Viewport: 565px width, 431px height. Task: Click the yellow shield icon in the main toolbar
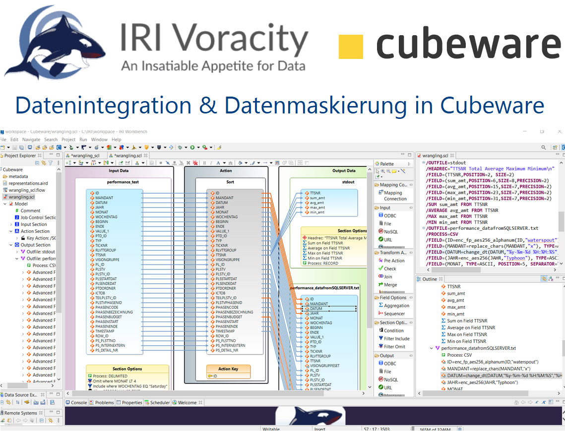pyautogui.click(x=146, y=147)
